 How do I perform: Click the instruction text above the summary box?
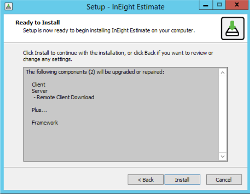tap(118, 56)
